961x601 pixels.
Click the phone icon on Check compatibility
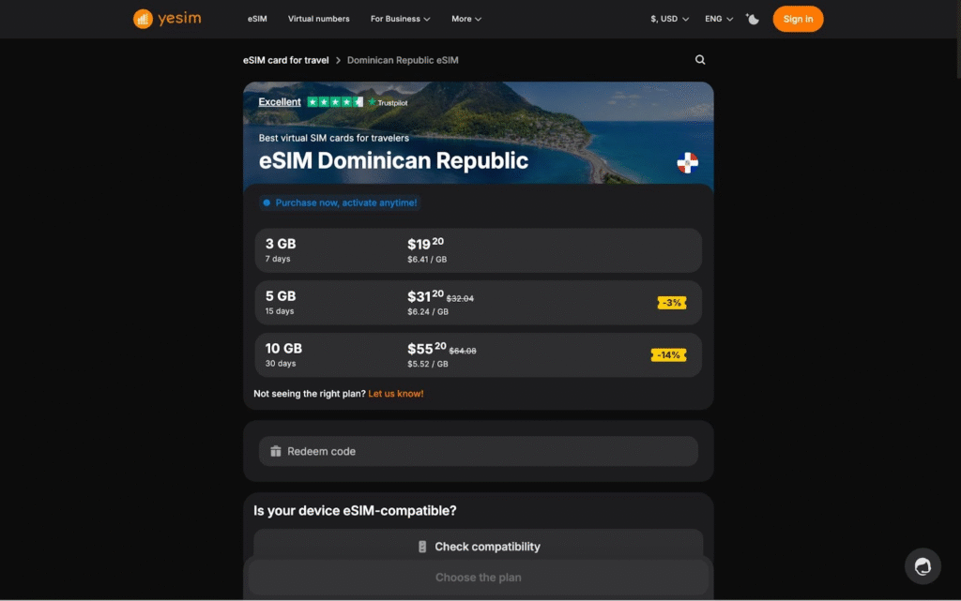click(x=421, y=547)
